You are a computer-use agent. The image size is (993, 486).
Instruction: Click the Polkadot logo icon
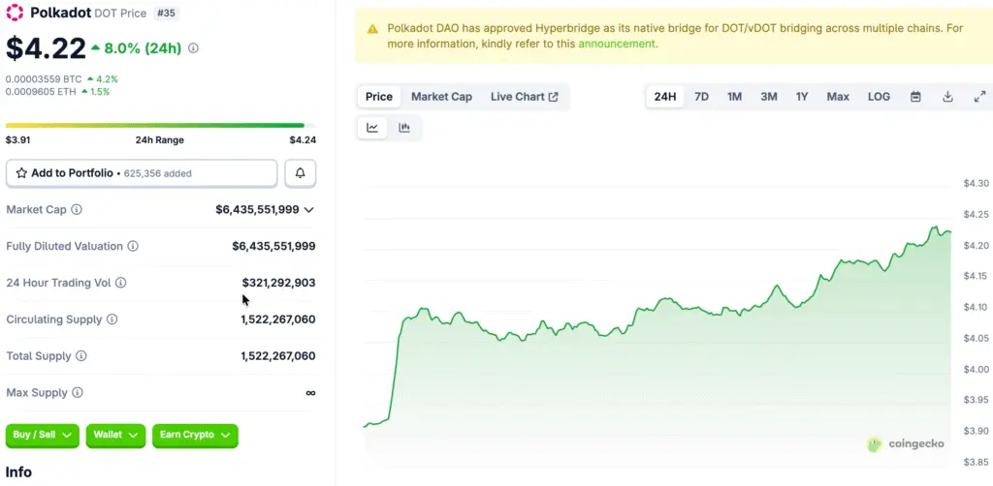16,15
